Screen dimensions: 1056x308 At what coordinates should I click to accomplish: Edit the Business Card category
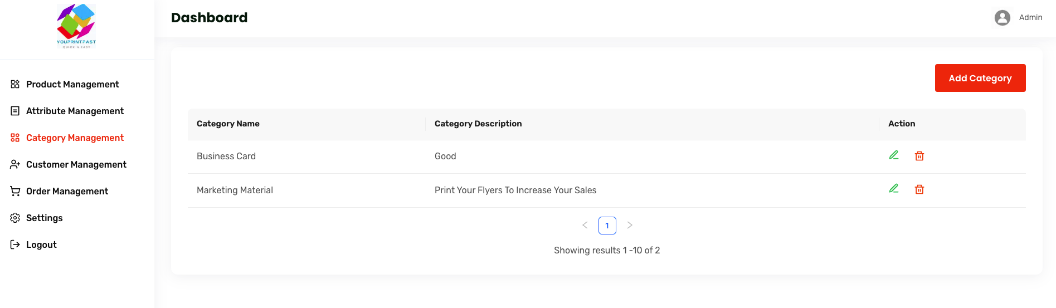click(x=893, y=155)
